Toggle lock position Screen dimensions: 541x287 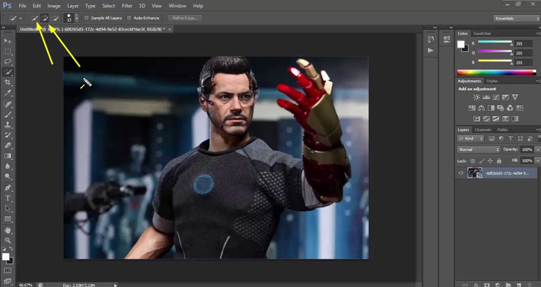(490, 161)
